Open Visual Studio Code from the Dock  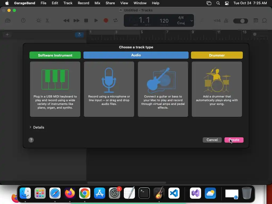174,193
